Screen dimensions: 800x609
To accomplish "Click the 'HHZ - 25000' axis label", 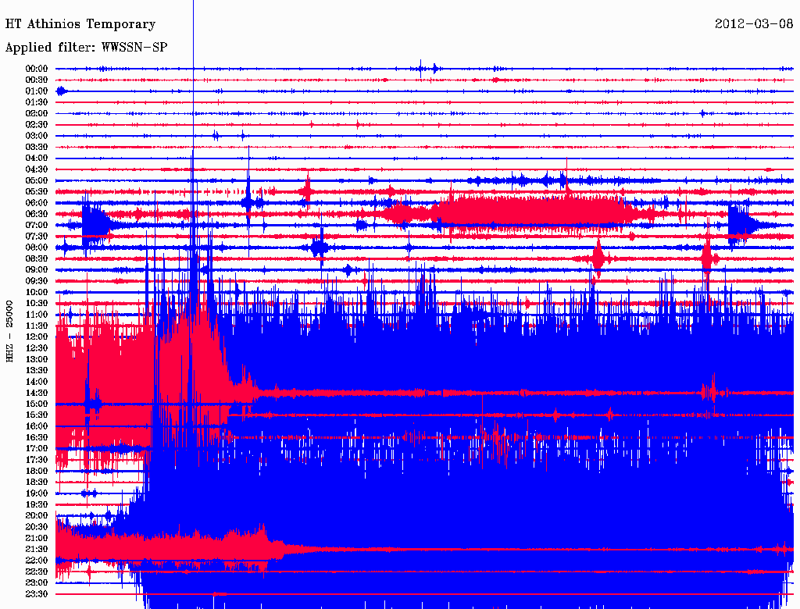I will pos(9,332).
